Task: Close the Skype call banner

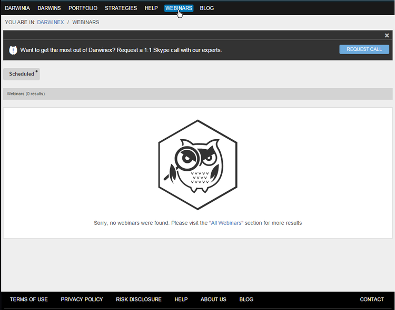Action: point(387,35)
